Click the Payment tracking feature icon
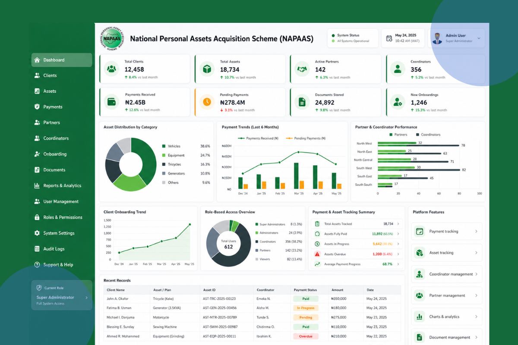Screen dimensions: 518x345 coord(419,232)
